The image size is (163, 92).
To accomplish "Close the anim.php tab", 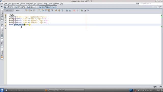I will (26, 7).
